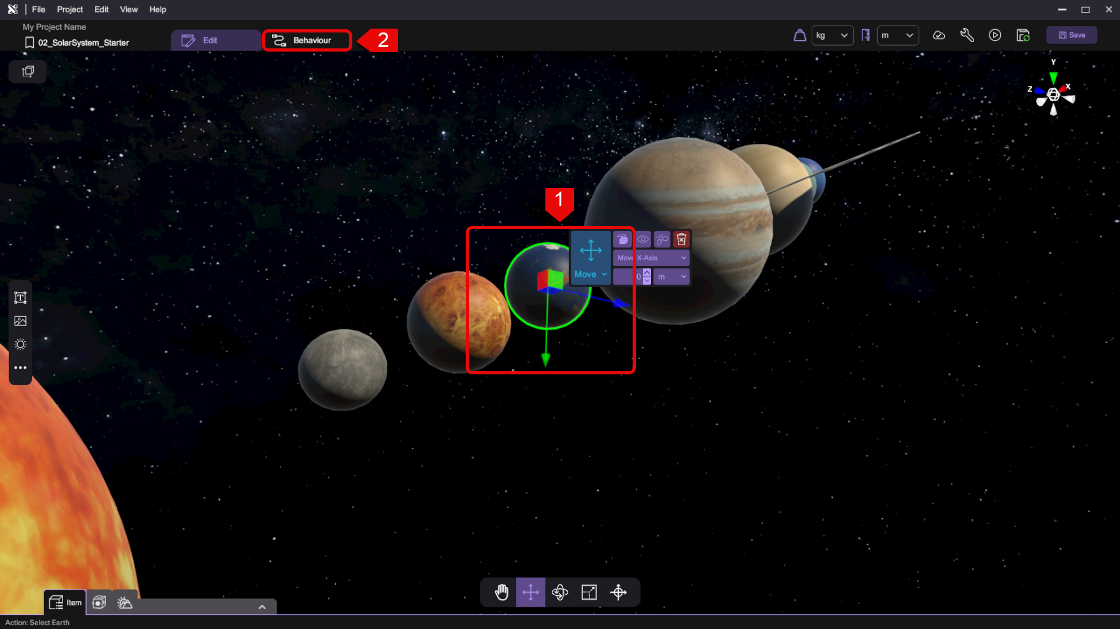Viewport: 1120px width, 629px height.
Task: Open the wrench settings tool
Action: (967, 35)
